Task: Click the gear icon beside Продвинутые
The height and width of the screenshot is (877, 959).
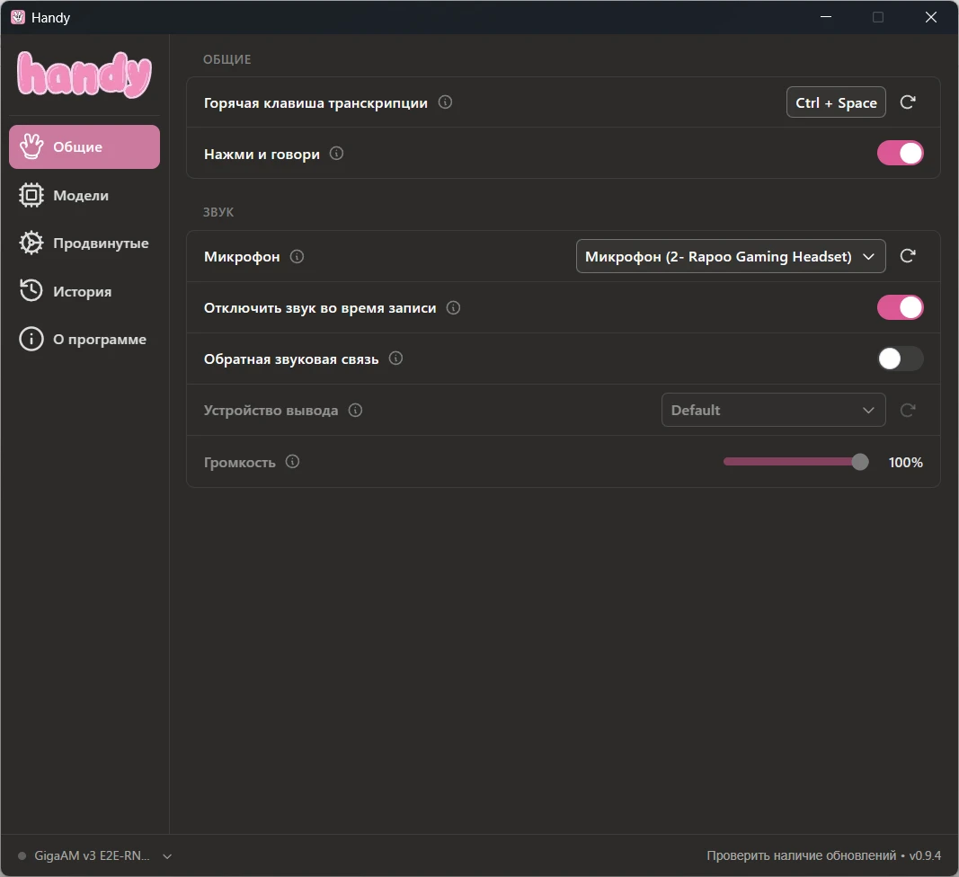Action: tap(31, 243)
